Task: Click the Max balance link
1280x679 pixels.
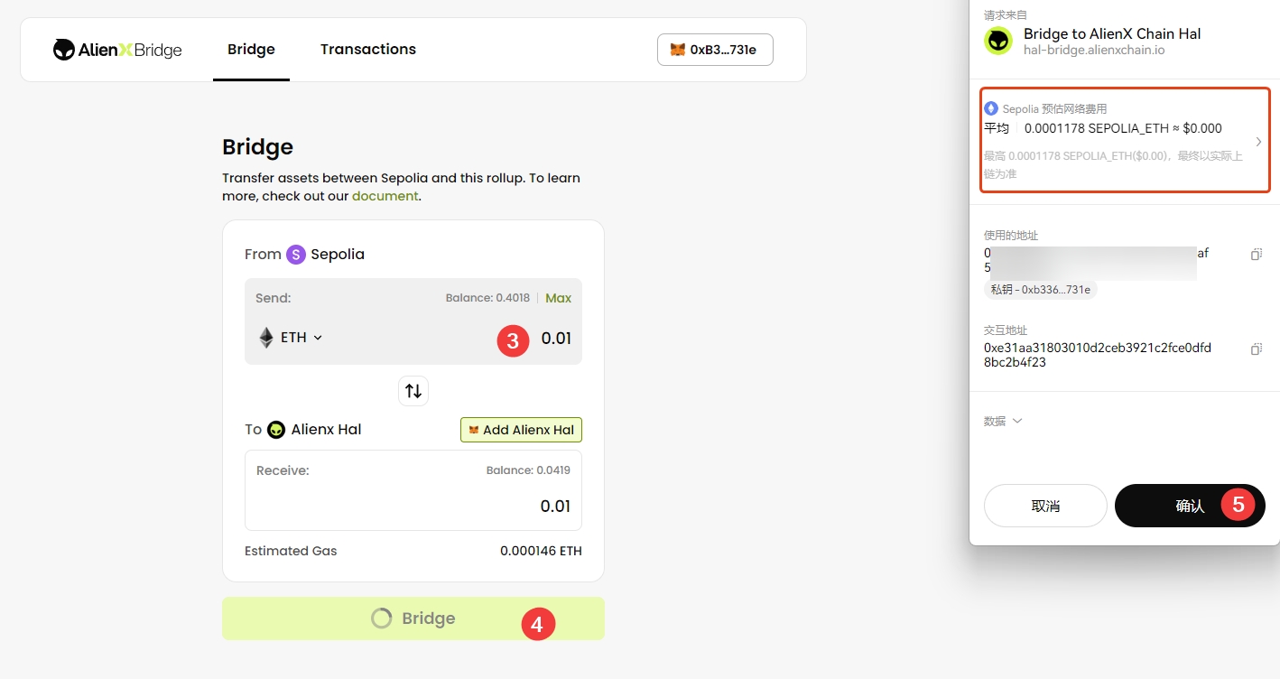Action: point(558,298)
